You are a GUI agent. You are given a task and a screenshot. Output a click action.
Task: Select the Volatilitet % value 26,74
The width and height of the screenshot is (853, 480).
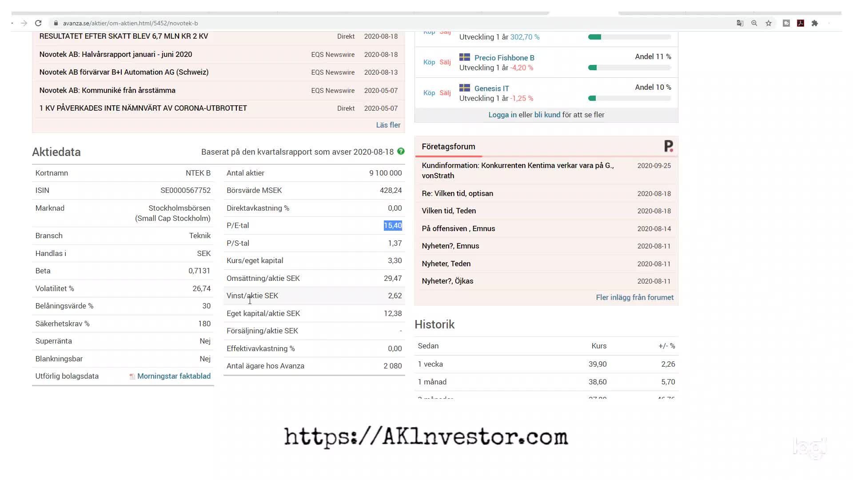tap(201, 288)
